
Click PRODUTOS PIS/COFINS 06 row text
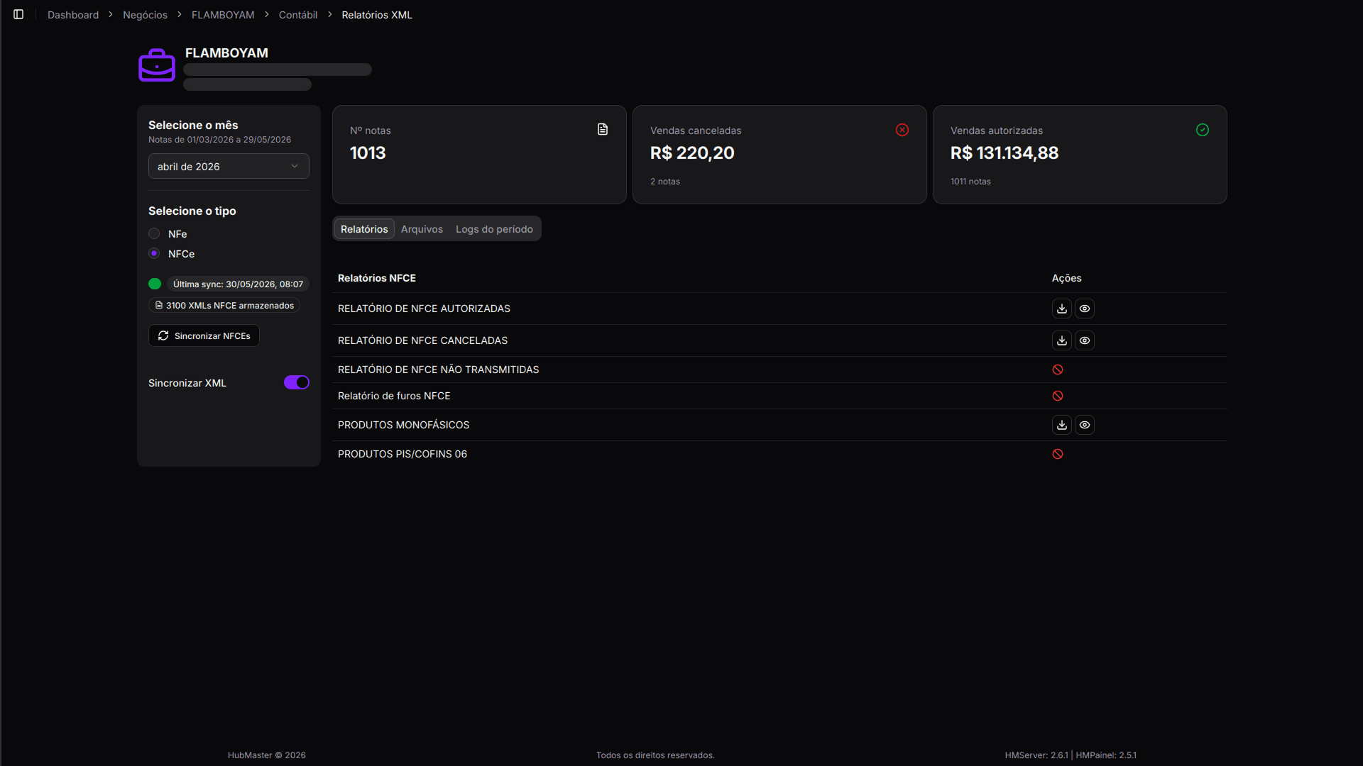[403, 454]
